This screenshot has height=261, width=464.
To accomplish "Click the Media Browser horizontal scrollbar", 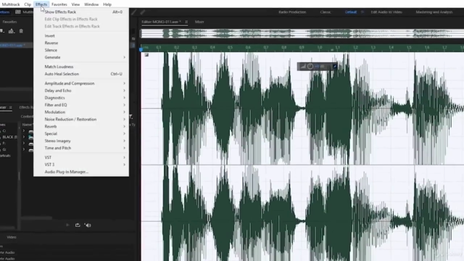I will coord(36,218).
